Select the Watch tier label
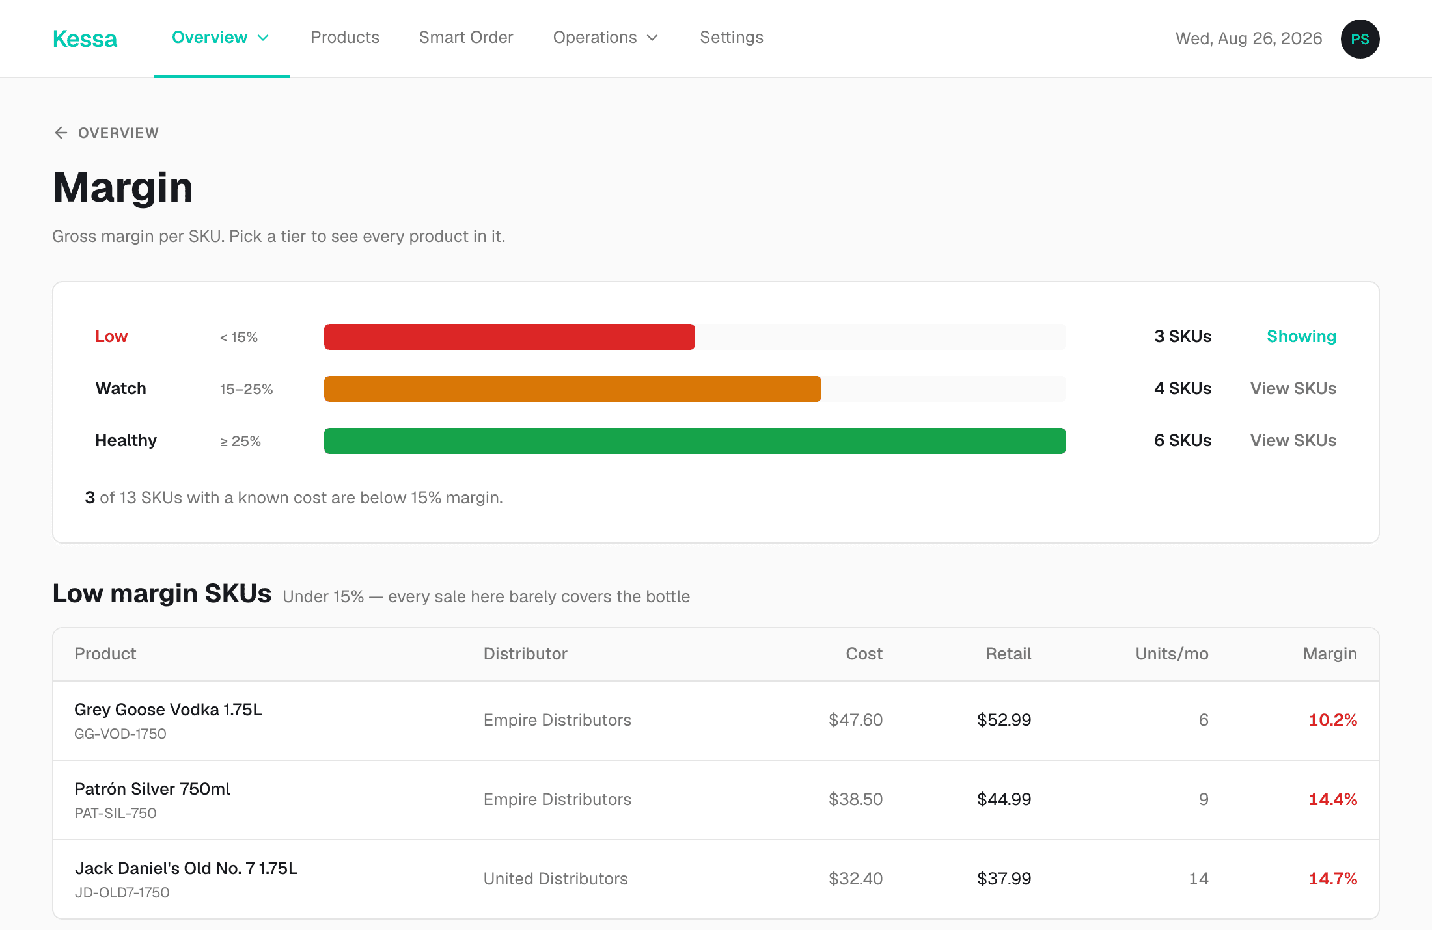Screen dimensions: 1432x930 (120, 388)
